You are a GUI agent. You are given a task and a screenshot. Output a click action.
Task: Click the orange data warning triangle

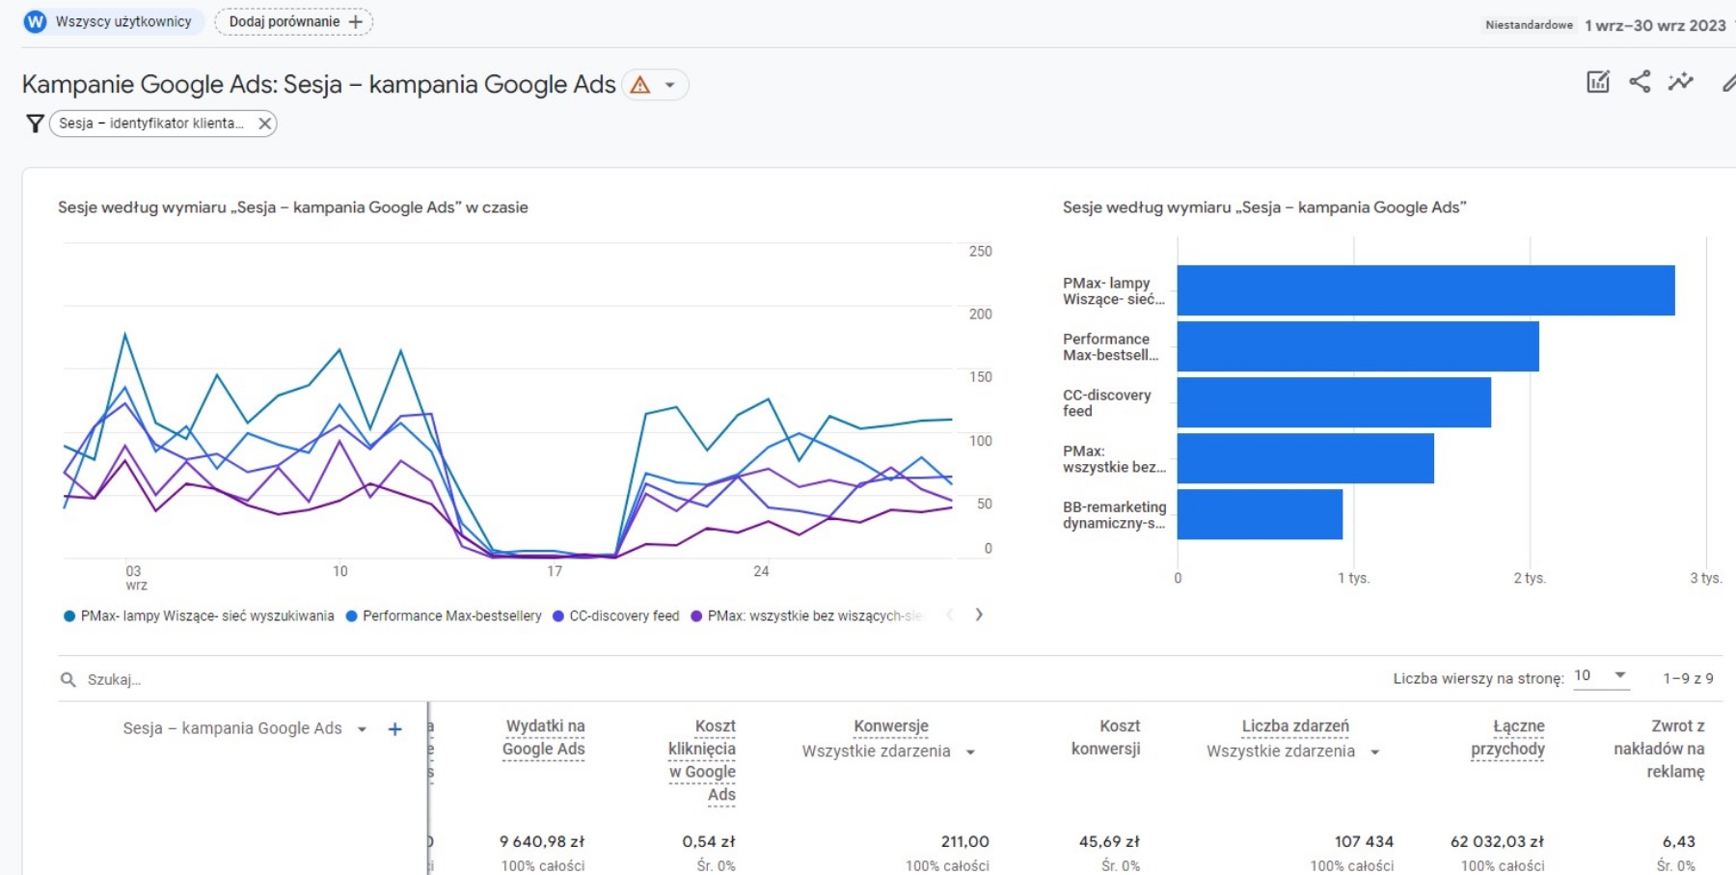point(639,85)
